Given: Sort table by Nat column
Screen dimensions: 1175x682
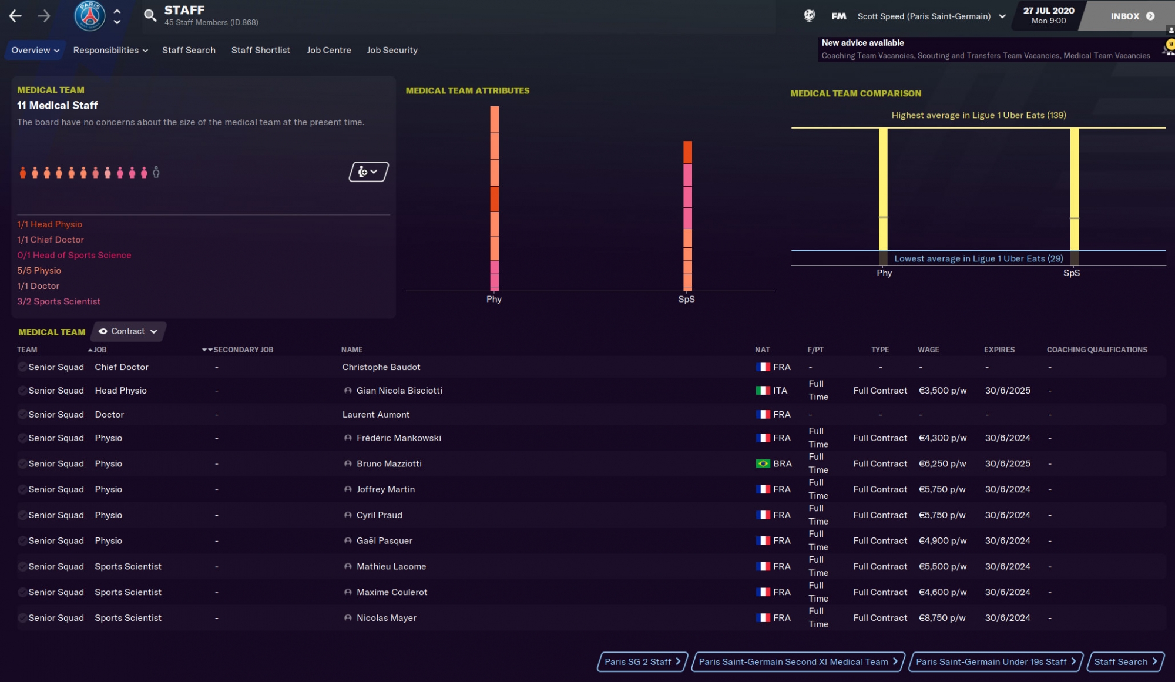Looking at the screenshot, I should point(762,350).
